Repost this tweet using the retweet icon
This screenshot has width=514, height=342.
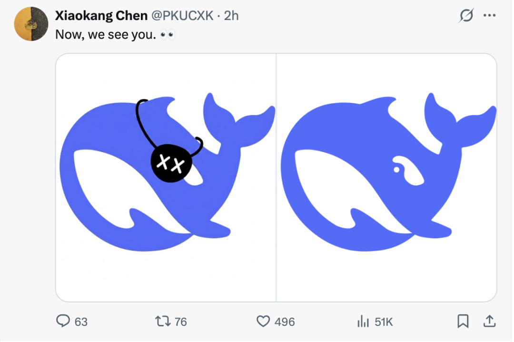(163, 322)
